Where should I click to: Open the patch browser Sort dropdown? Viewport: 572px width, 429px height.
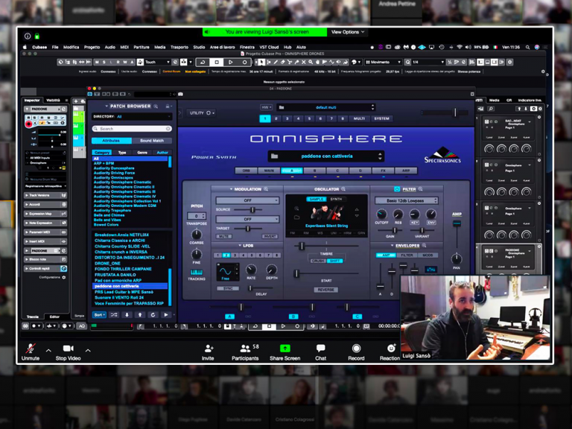pyautogui.click(x=99, y=314)
